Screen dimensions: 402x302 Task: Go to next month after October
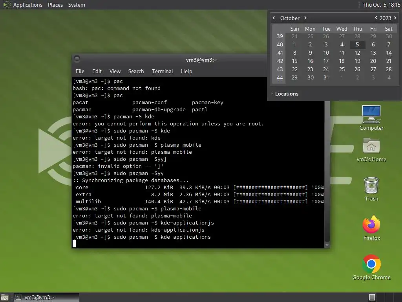(305, 18)
